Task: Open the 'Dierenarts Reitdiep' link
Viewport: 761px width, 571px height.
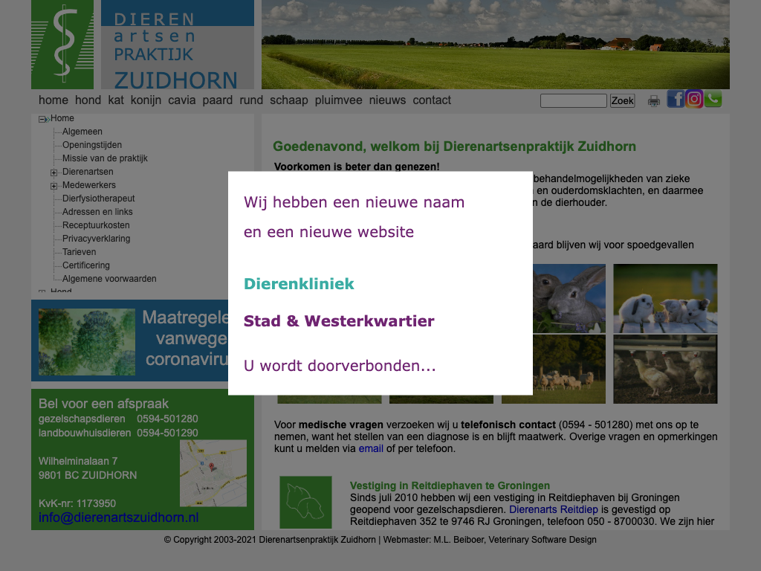Action: (553, 509)
